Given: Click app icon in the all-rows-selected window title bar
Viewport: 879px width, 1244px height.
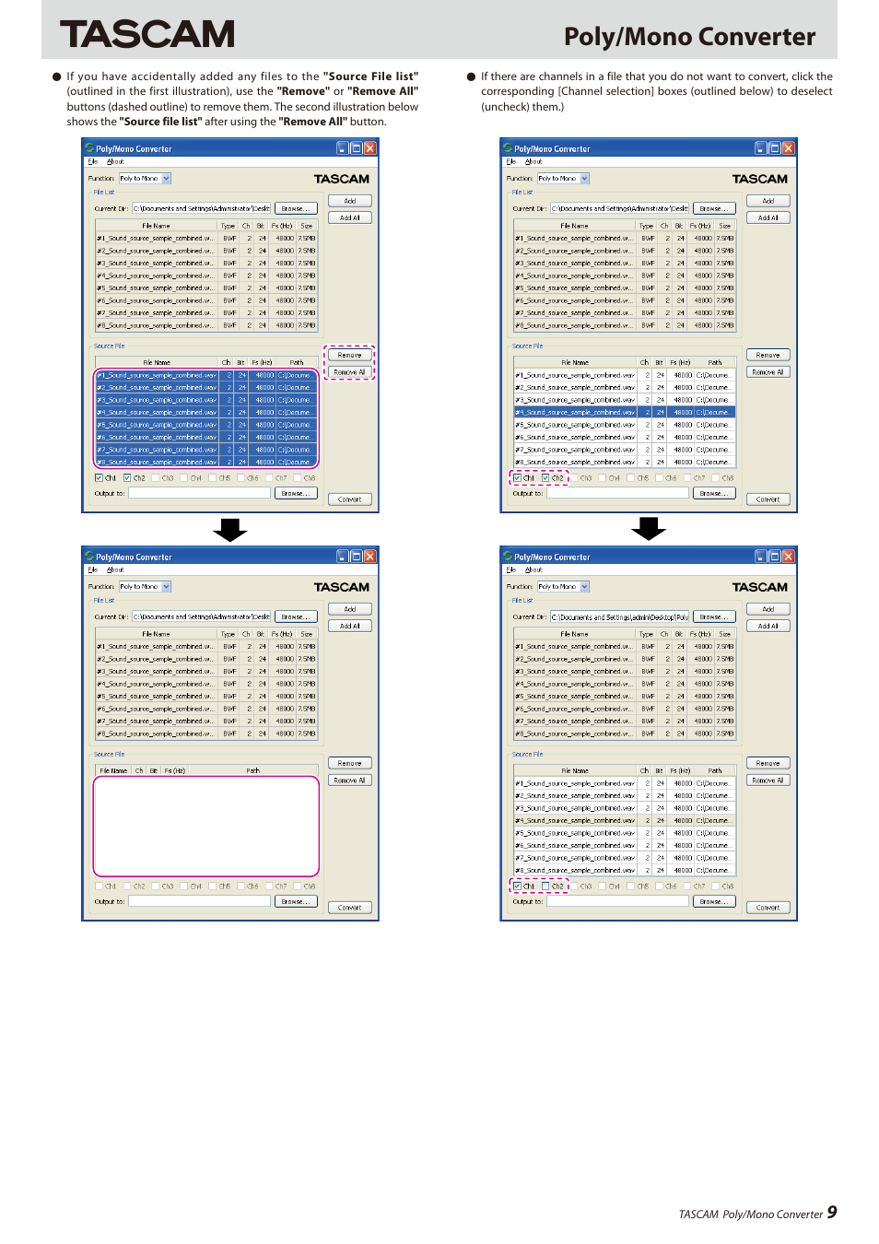Looking at the screenshot, I should 89,147.
